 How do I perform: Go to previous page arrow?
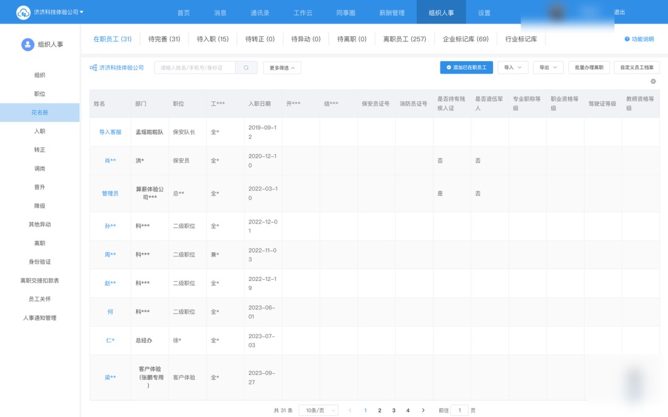click(x=349, y=410)
